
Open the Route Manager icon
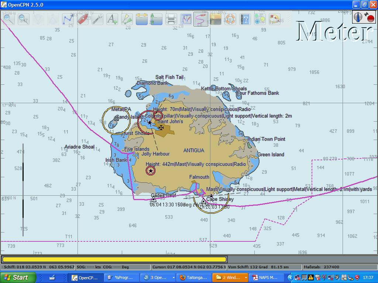186,19
